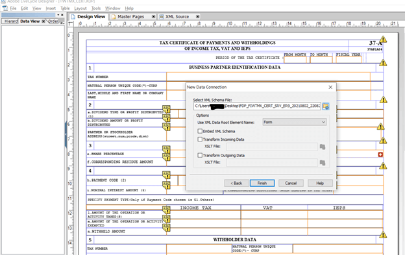Screen dimensions: 405x255
Task: Open the View menu
Action: point(37,8)
